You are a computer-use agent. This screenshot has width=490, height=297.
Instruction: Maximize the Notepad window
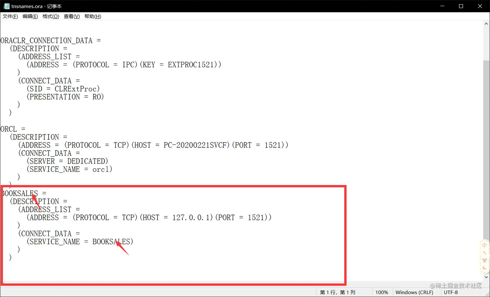[461, 6]
